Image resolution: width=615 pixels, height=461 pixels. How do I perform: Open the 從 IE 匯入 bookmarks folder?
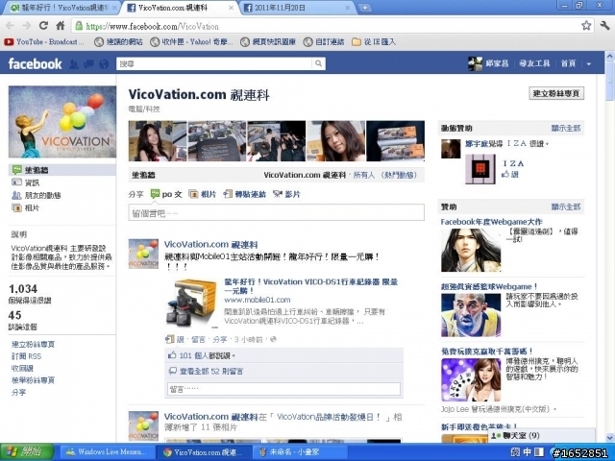[374, 41]
